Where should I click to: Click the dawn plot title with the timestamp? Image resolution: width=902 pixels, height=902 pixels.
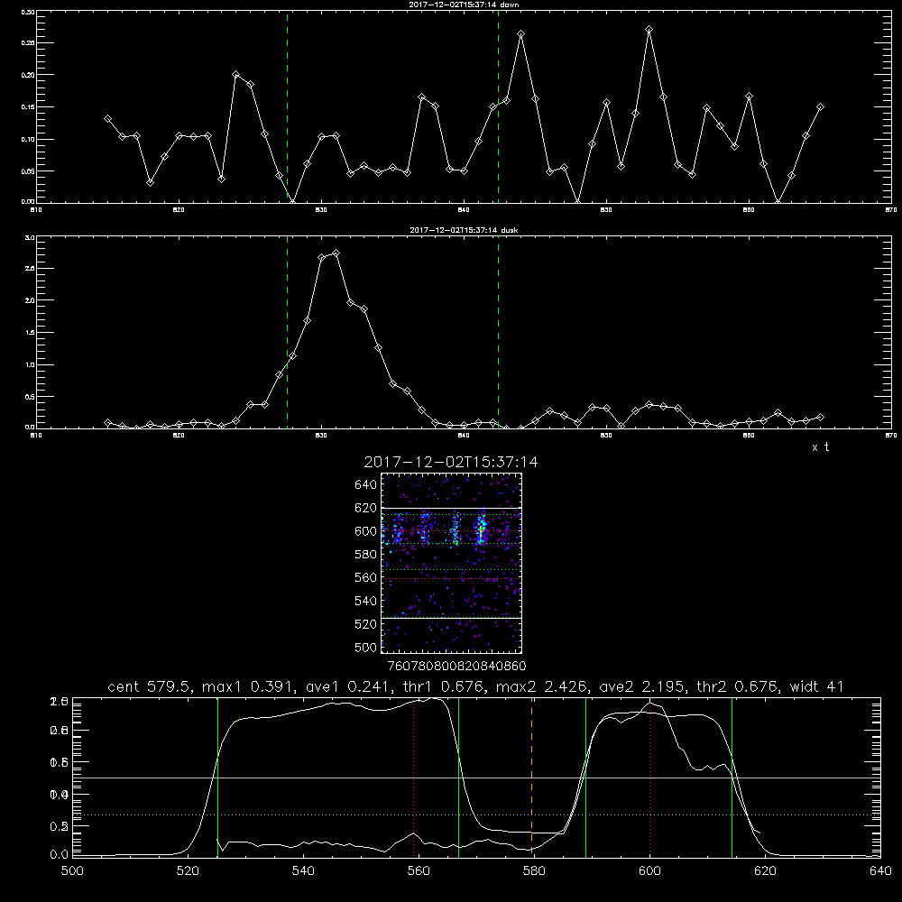click(x=464, y=5)
